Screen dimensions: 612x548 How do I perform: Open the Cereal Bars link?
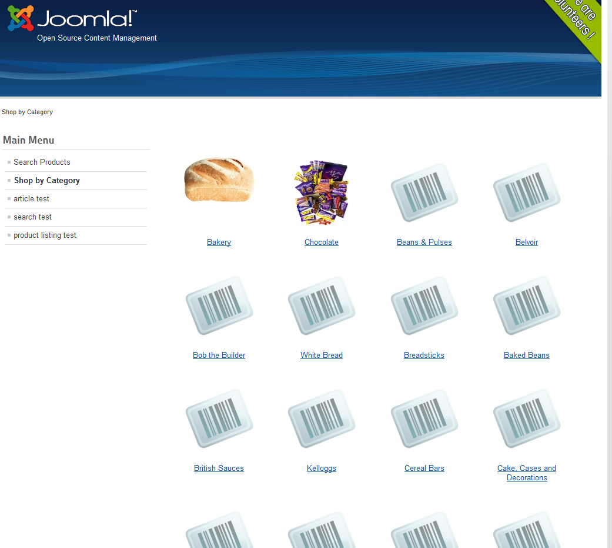[424, 469]
